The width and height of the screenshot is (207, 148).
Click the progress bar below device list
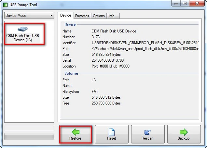pos(29,136)
